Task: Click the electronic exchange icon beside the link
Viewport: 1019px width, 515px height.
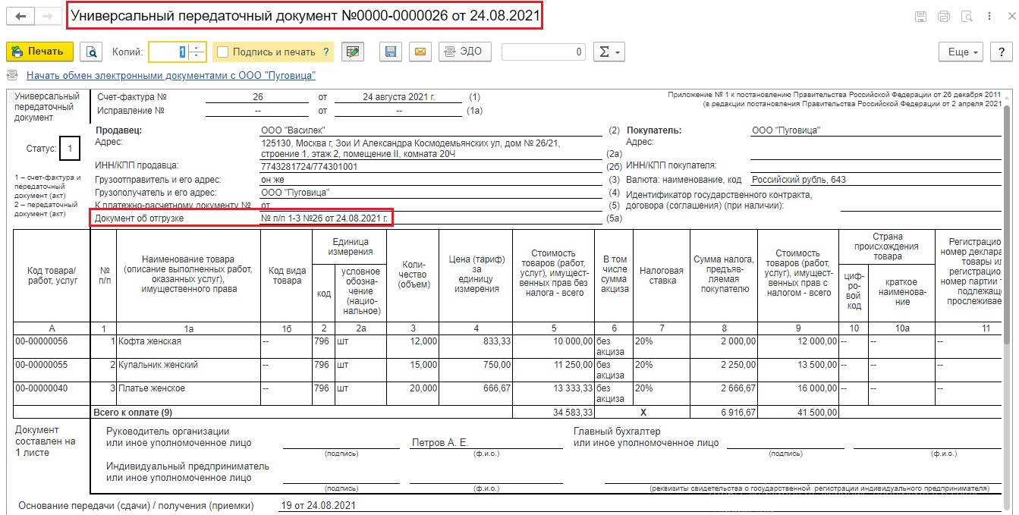Action: [x=12, y=76]
